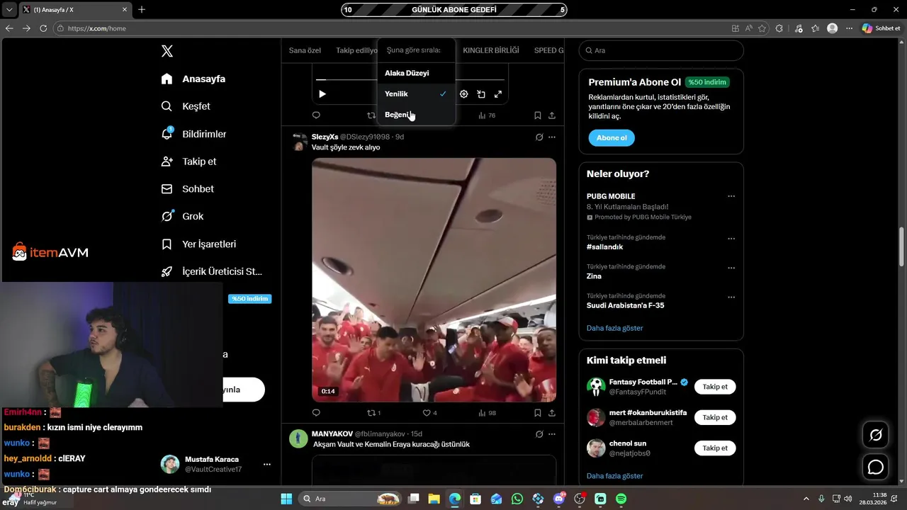The height and width of the screenshot is (510, 907).
Task: Follow mert #okanburukistifa account
Action: pos(715,417)
